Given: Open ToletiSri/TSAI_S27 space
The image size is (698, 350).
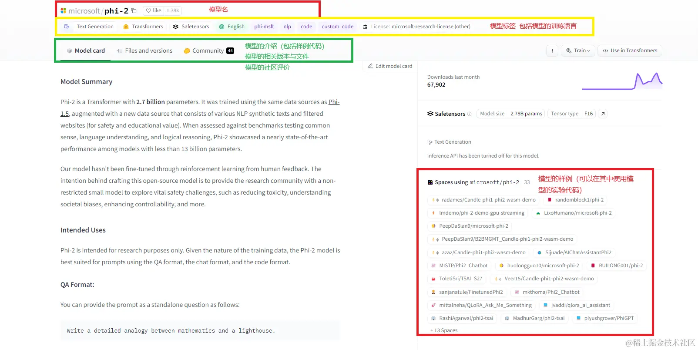Looking at the screenshot, I should (x=456, y=279).
